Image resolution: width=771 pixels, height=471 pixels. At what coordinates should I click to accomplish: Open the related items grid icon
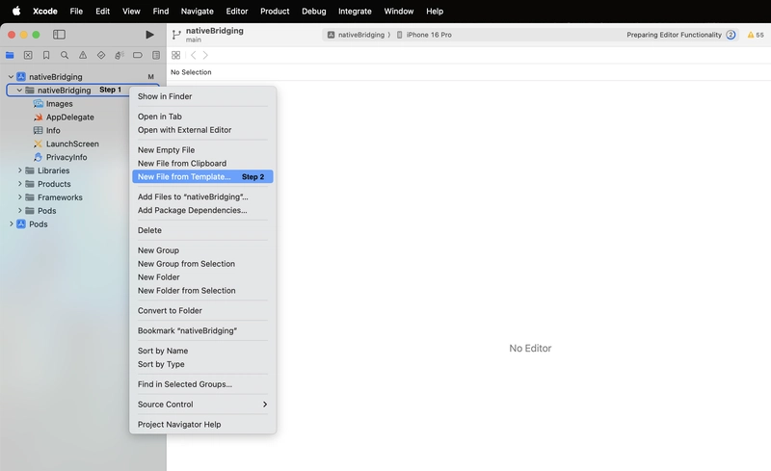(175, 55)
